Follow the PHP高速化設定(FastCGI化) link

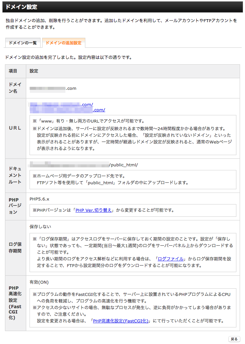(122, 321)
